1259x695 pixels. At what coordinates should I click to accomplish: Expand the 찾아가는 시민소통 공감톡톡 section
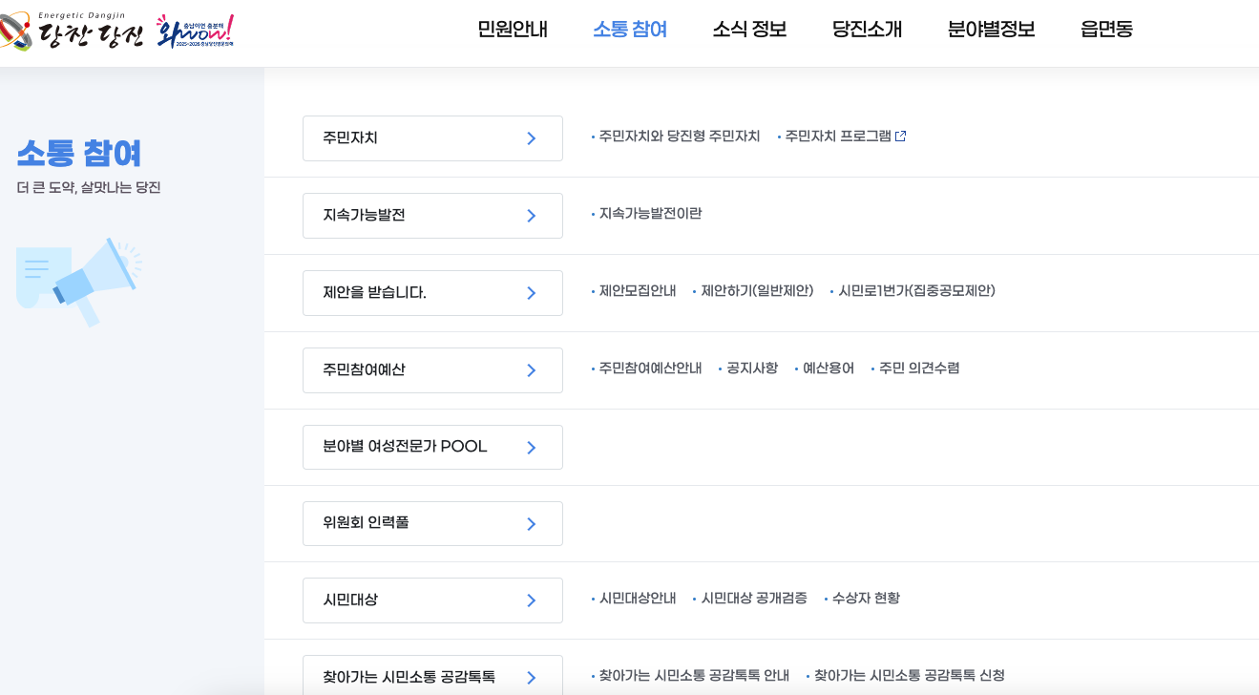(432, 676)
